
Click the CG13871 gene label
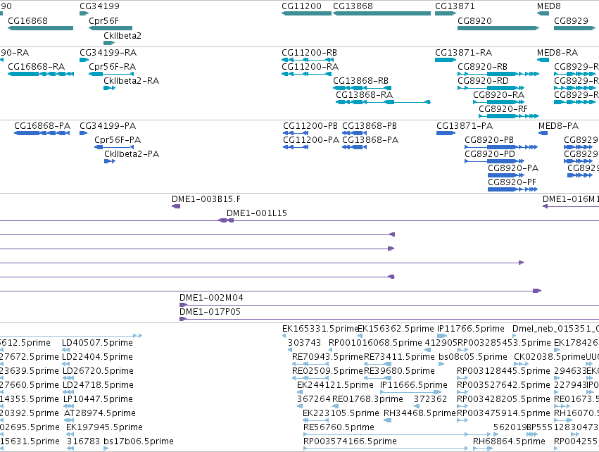tap(455, 6)
